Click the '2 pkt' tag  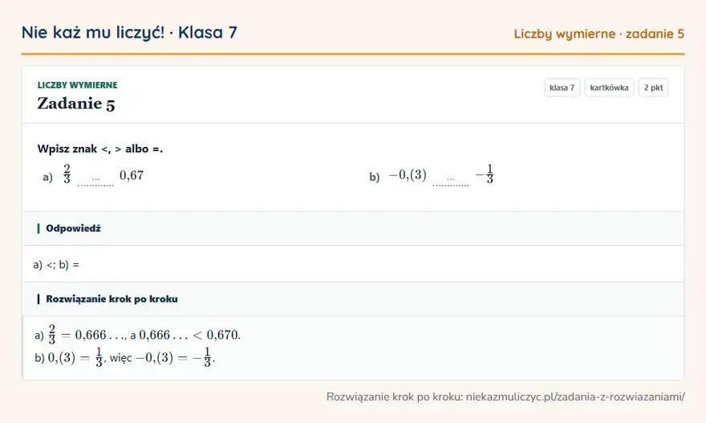pos(653,87)
